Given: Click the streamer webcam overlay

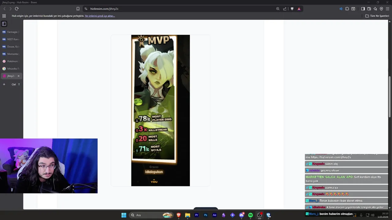Looking at the screenshot, I should (x=49, y=166).
